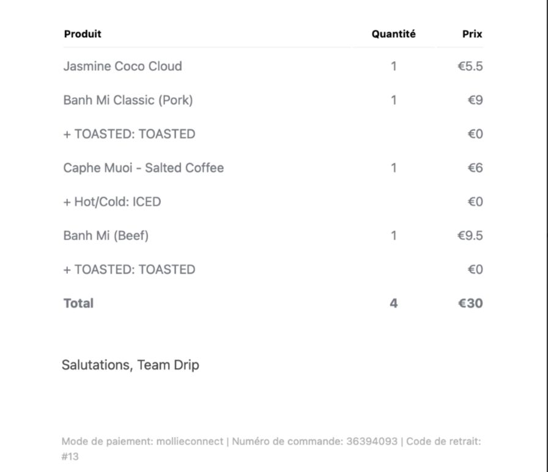Click the Caphe Muoi - Salted Coffee item
The height and width of the screenshot is (472, 548).
[143, 168]
